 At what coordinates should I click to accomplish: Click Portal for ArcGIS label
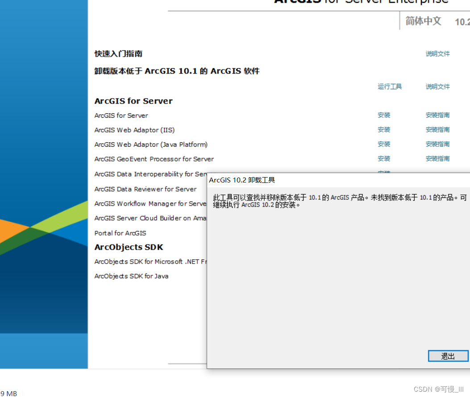(x=120, y=233)
